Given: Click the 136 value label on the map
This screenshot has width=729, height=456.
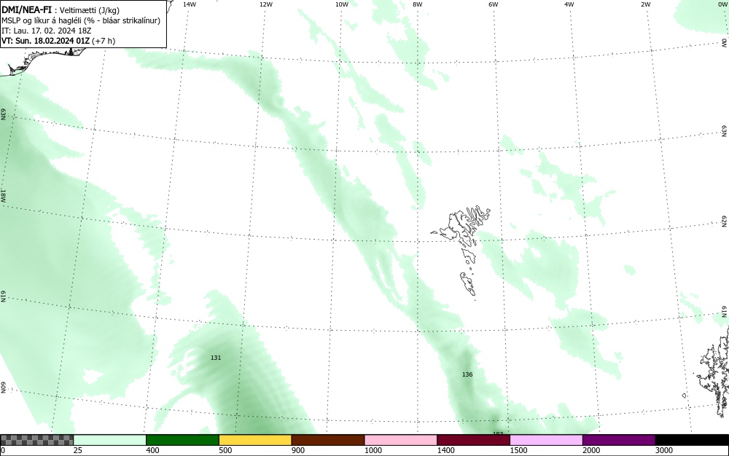Looking at the screenshot, I should (x=467, y=374).
